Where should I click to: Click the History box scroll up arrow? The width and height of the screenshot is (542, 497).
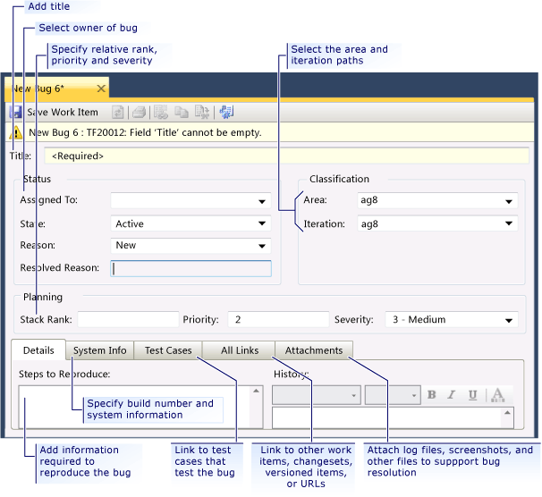click(x=507, y=413)
